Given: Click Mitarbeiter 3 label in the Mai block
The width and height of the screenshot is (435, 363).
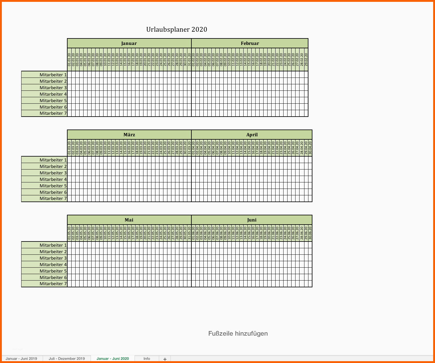Looking at the screenshot, I should pos(44,258).
